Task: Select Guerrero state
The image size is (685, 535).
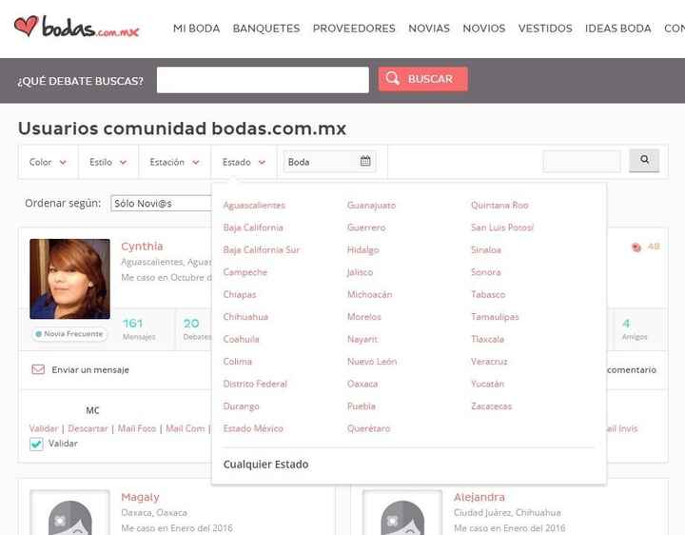Action: click(x=366, y=228)
